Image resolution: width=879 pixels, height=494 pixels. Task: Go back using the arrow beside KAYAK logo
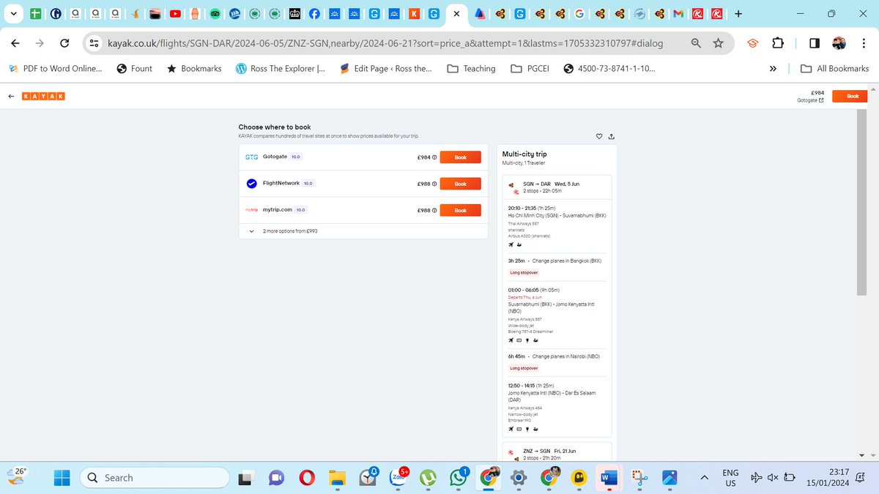11,96
